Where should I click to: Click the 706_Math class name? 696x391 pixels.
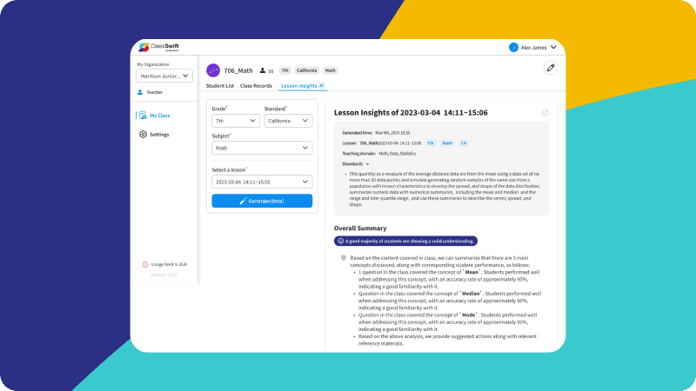tap(238, 70)
